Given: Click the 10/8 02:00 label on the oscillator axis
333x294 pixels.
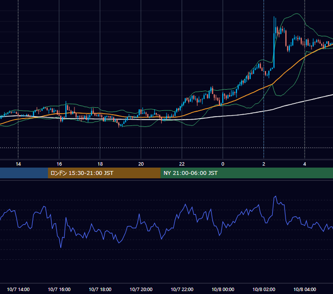Looking at the screenshot, I should 264,289.
